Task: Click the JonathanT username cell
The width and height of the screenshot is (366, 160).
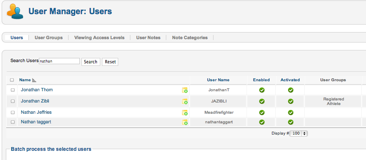Action: [x=219, y=90]
